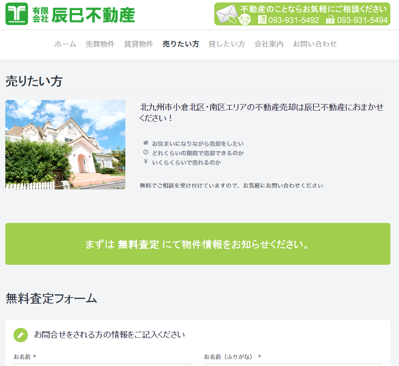Click text どれくらいの期間で売却できるのか
The width and height of the screenshot is (399, 366).
pos(198,153)
